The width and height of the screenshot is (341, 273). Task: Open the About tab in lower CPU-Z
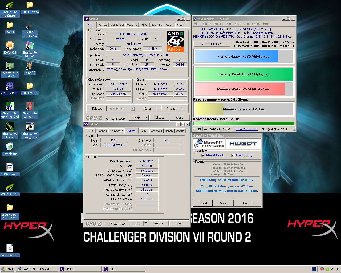point(180,131)
